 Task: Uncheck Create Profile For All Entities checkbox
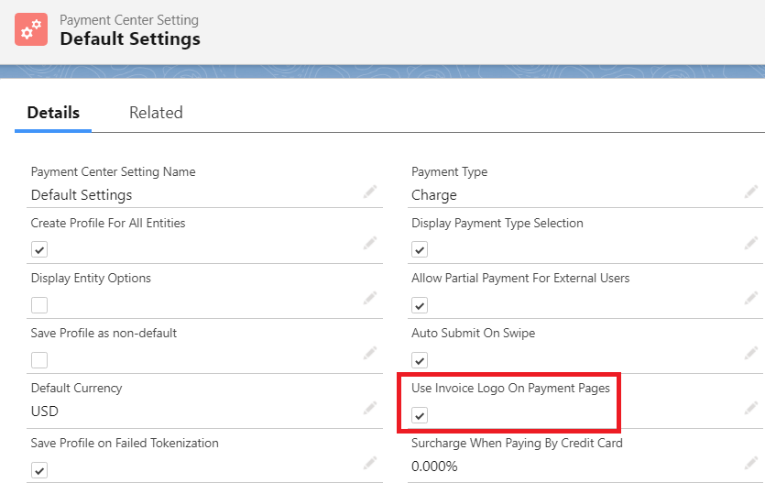39,250
